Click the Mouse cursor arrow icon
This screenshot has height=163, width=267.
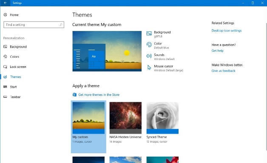click(x=149, y=67)
